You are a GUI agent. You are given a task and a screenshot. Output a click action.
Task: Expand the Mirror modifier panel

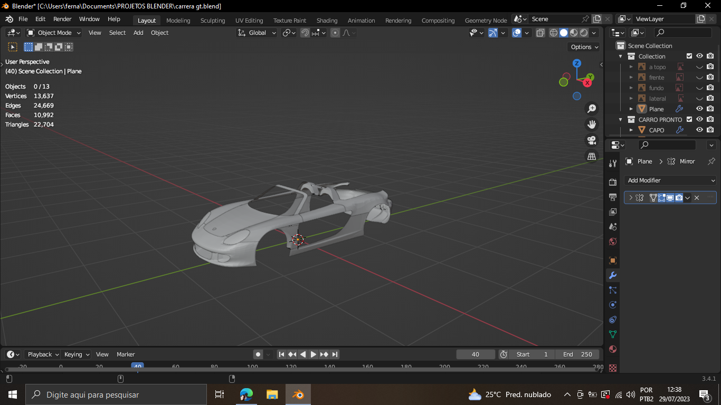click(631, 198)
